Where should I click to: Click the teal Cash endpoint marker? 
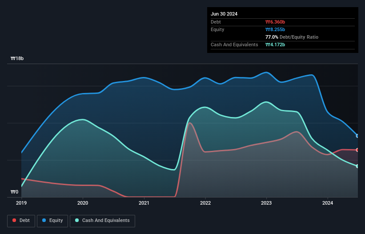pyautogui.click(x=357, y=166)
